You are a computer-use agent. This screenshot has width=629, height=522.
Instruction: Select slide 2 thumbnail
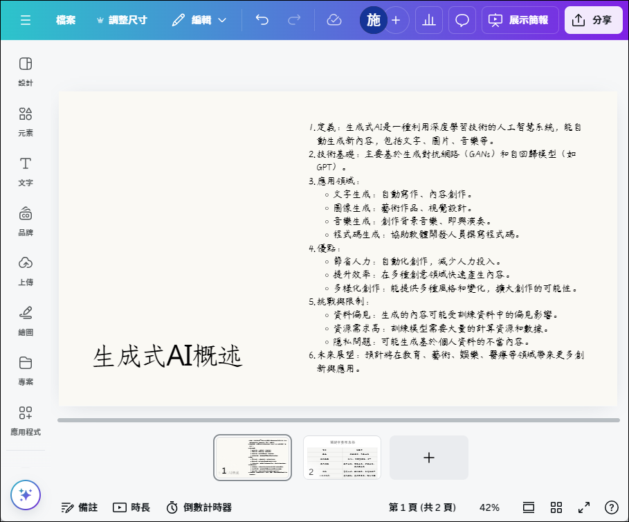(343, 458)
